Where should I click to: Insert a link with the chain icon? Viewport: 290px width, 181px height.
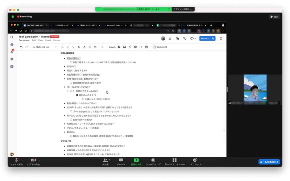tap(130, 47)
